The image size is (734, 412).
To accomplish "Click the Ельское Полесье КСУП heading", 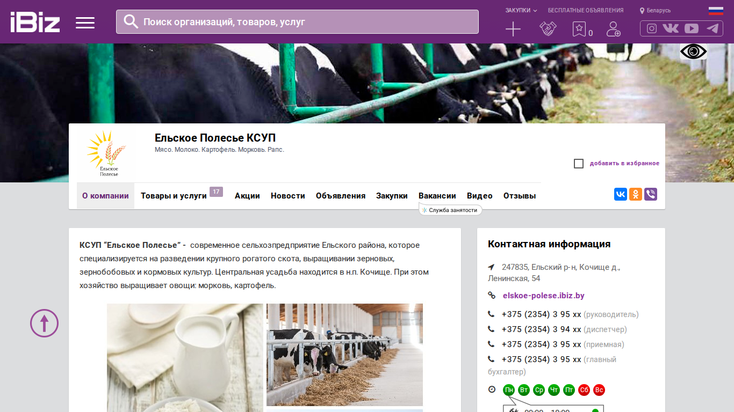I will point(215,138).
